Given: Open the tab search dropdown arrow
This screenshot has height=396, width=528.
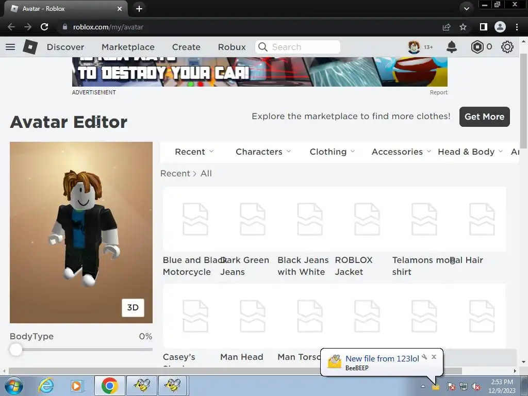Looking at the screenshot, I should (x=466, y=9).
